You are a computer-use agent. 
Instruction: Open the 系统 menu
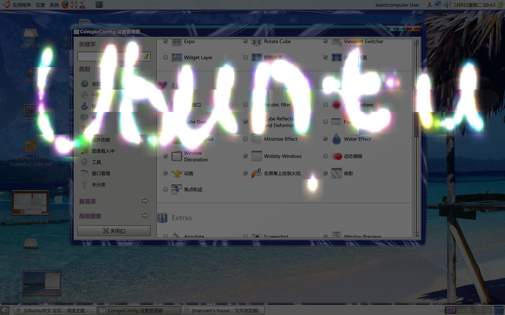(54, 5)
